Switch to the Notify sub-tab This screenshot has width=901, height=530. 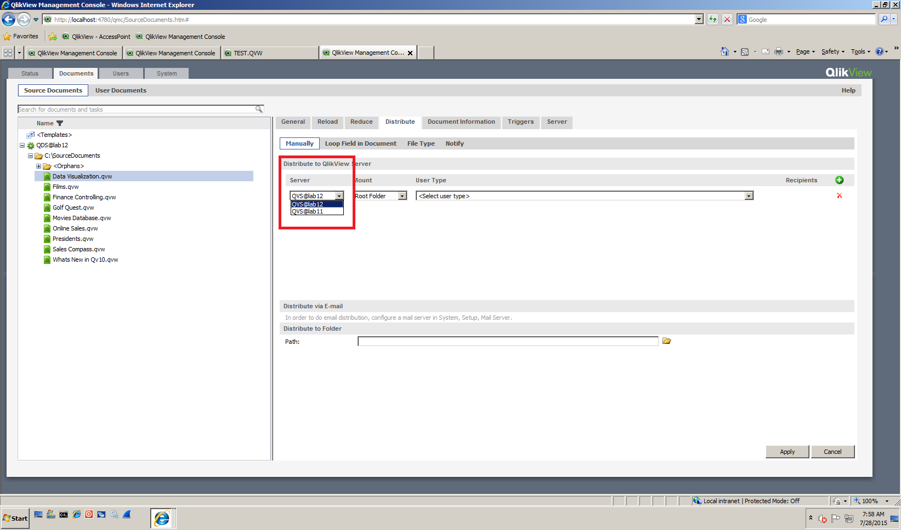(455, 143)
